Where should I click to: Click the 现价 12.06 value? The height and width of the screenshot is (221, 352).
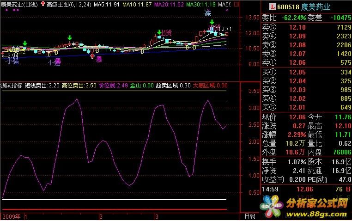(x=297, y=117)
